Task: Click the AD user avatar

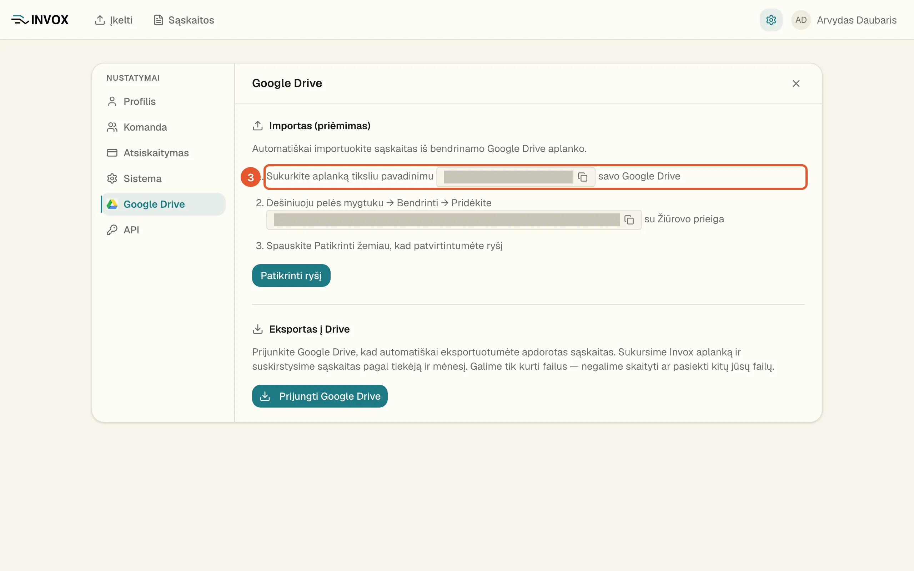Action: pyautogui.click(x=801, y=20)
